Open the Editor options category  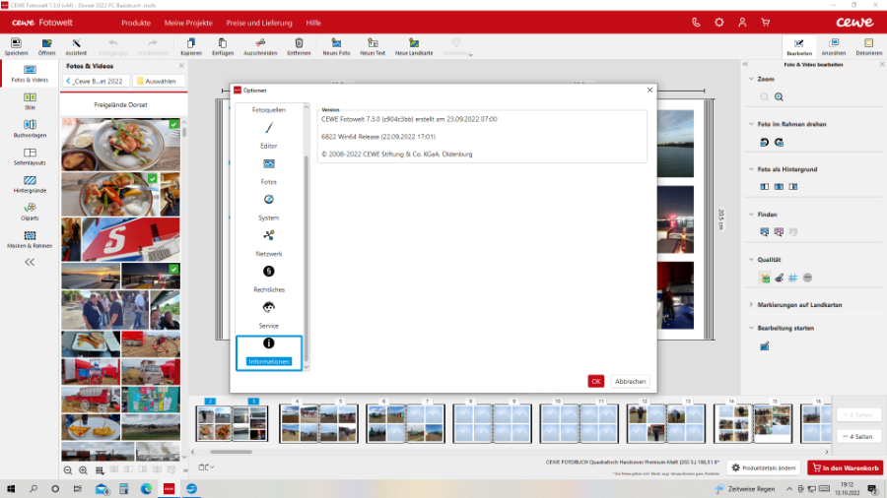coord(268,133)
